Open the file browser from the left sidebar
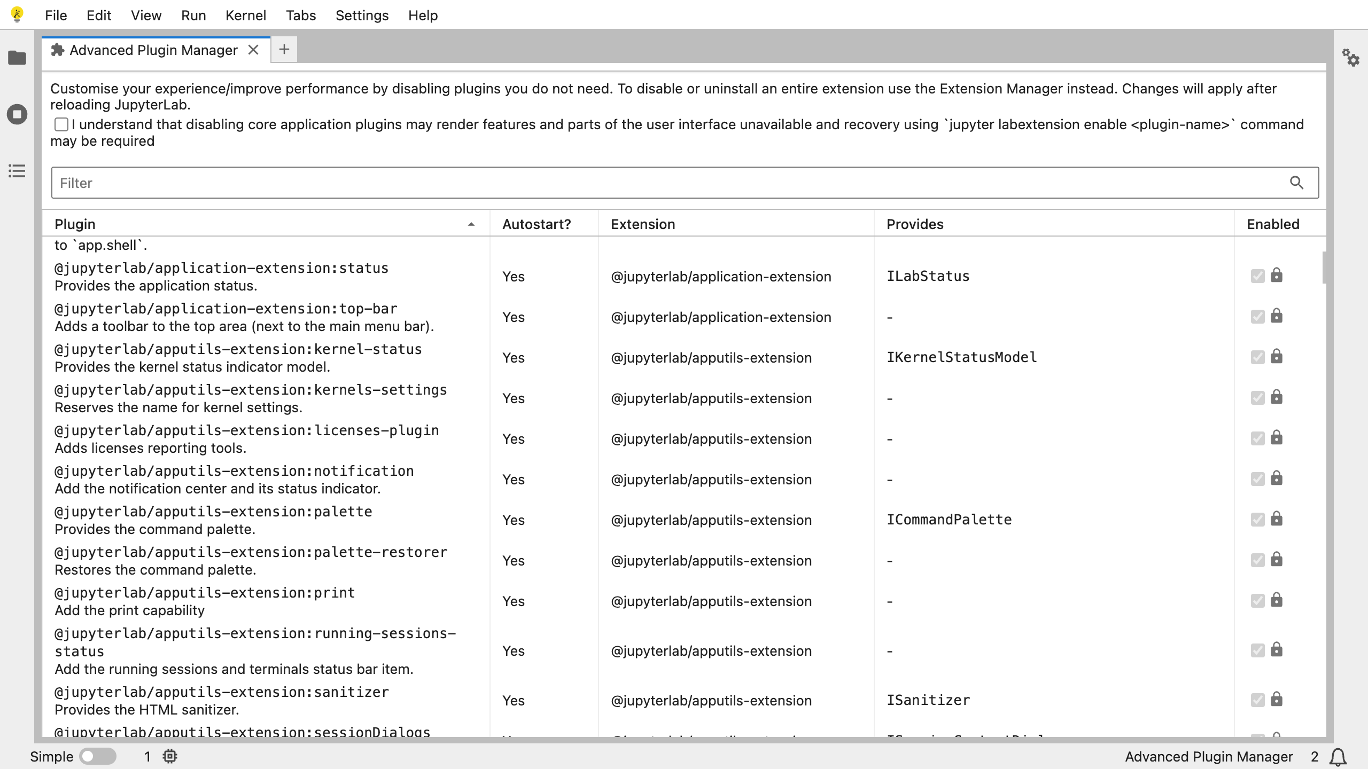The image size is (1368, 769). click(x=17, y=57)
